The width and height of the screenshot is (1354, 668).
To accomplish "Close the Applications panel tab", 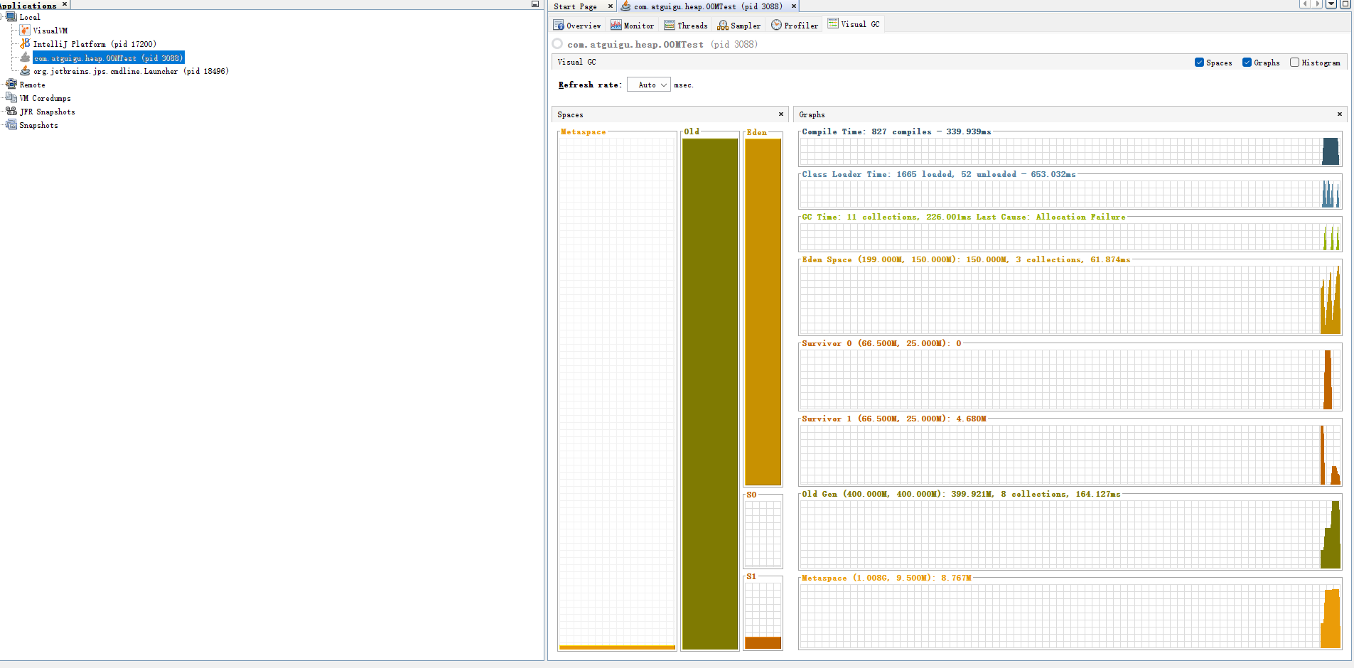I will pyautogui.click(x=65, y=4).
